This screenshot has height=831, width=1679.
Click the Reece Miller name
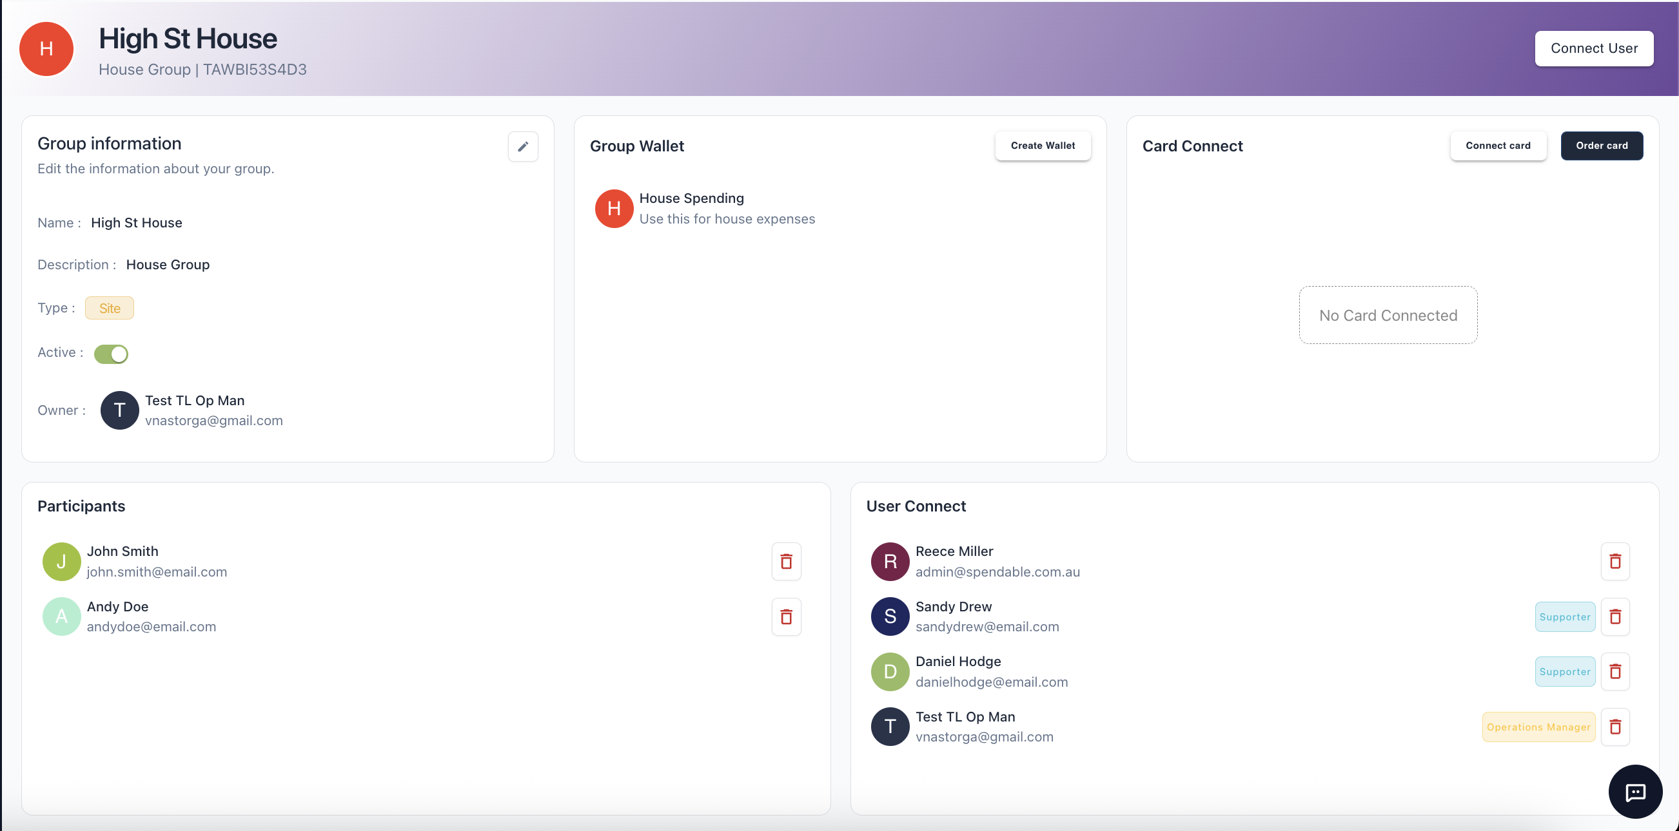(x=954, y=551)
